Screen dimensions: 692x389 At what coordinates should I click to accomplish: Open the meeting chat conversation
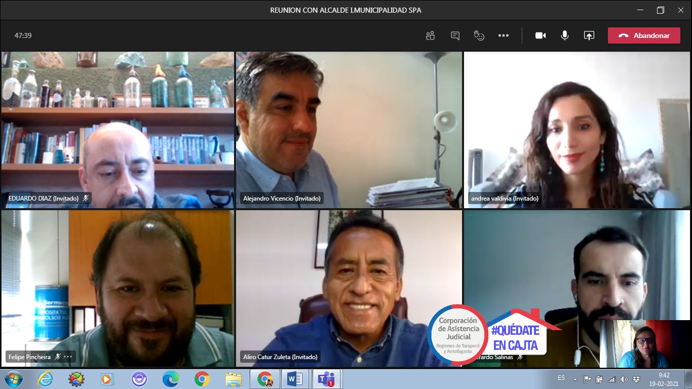(x=455, y=35)
